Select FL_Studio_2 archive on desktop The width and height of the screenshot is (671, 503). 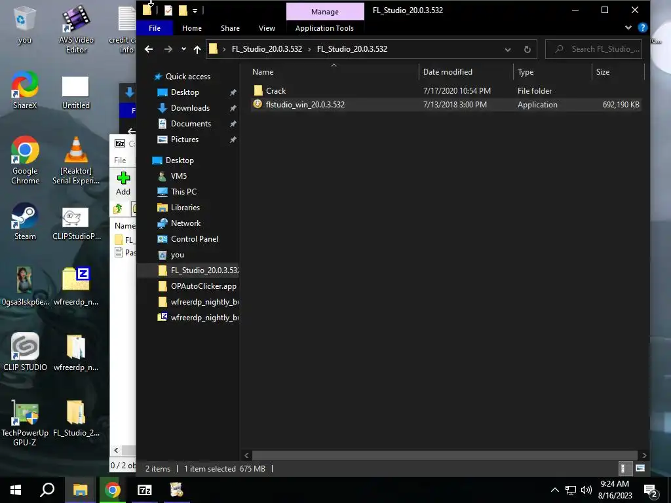[x=76, y=418]
